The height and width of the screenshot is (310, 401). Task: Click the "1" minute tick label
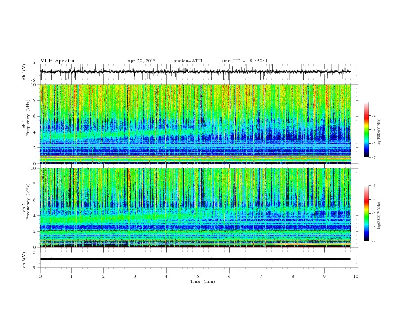click(71, 276)
